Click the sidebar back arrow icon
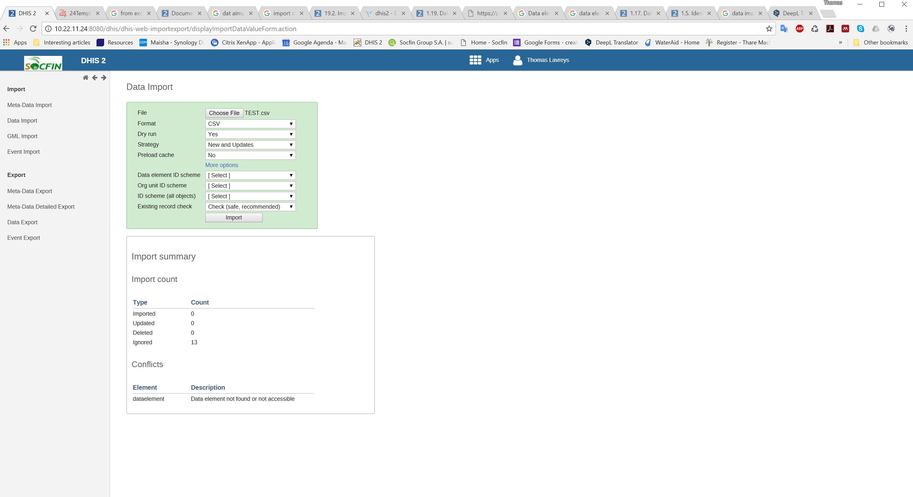The height and width of the screenshot is (497, 913). coord(95,77)
